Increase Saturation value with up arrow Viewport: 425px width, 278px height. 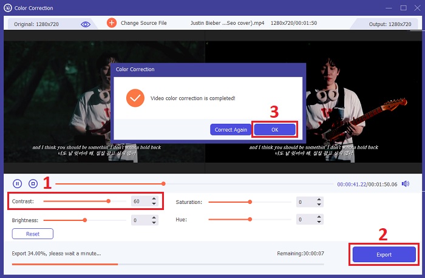(x=319, y=200)
